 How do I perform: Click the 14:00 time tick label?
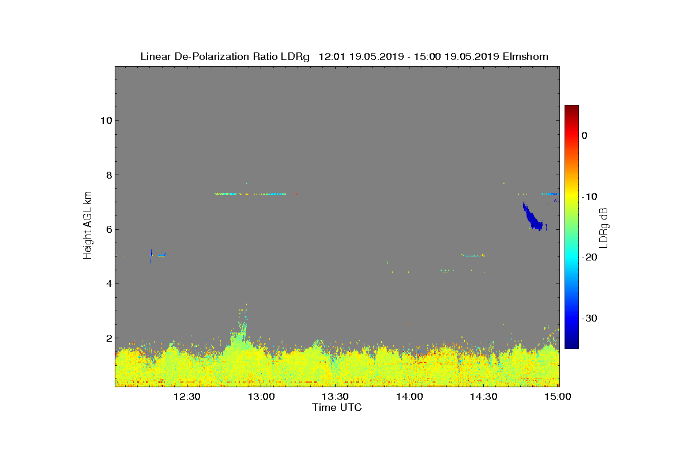point(409,396)
